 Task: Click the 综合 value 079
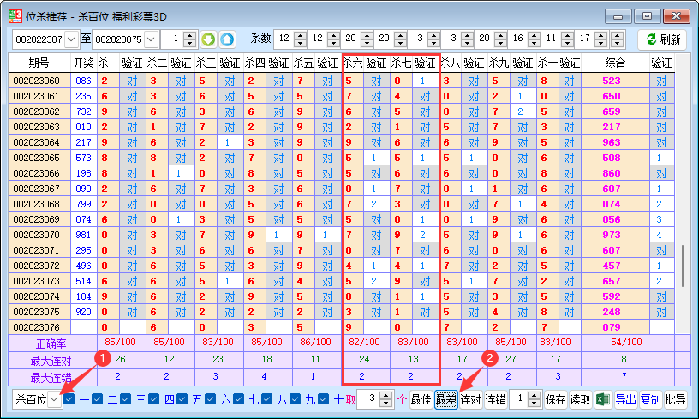[x=612, y=327]
